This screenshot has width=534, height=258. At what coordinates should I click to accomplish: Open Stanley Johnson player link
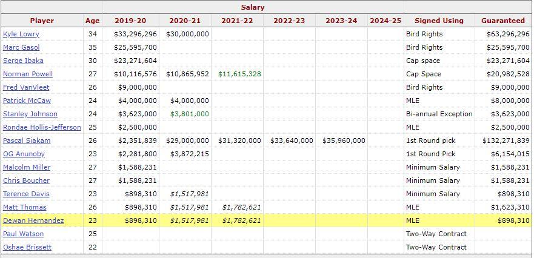(30, 114)
